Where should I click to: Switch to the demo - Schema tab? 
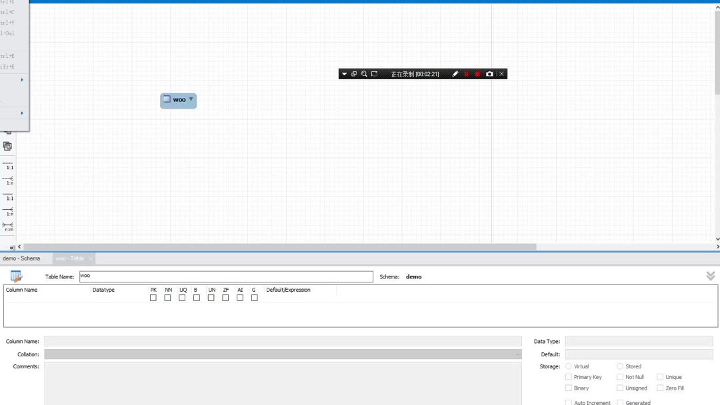tap(21, 258)
